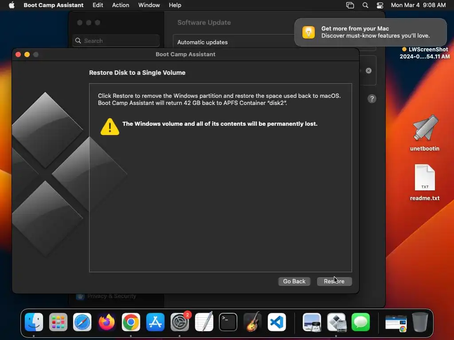Click the Go Back button

point(294,281)
